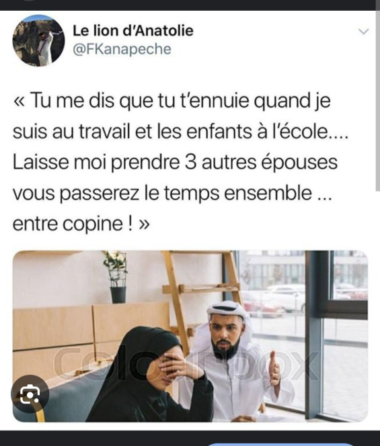Click the scrollbar on the right edge
Viewport: 380px width, 446px height.
click(378, 101)
